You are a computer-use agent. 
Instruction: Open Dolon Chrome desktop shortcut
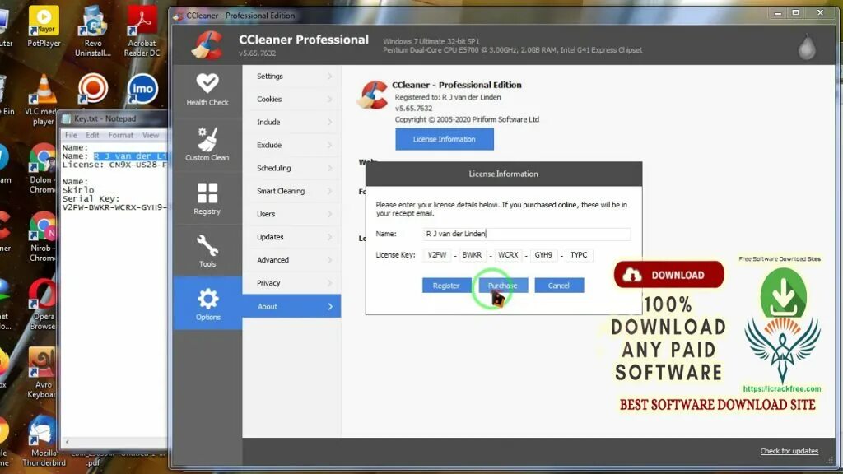click(x=43, y=168)
